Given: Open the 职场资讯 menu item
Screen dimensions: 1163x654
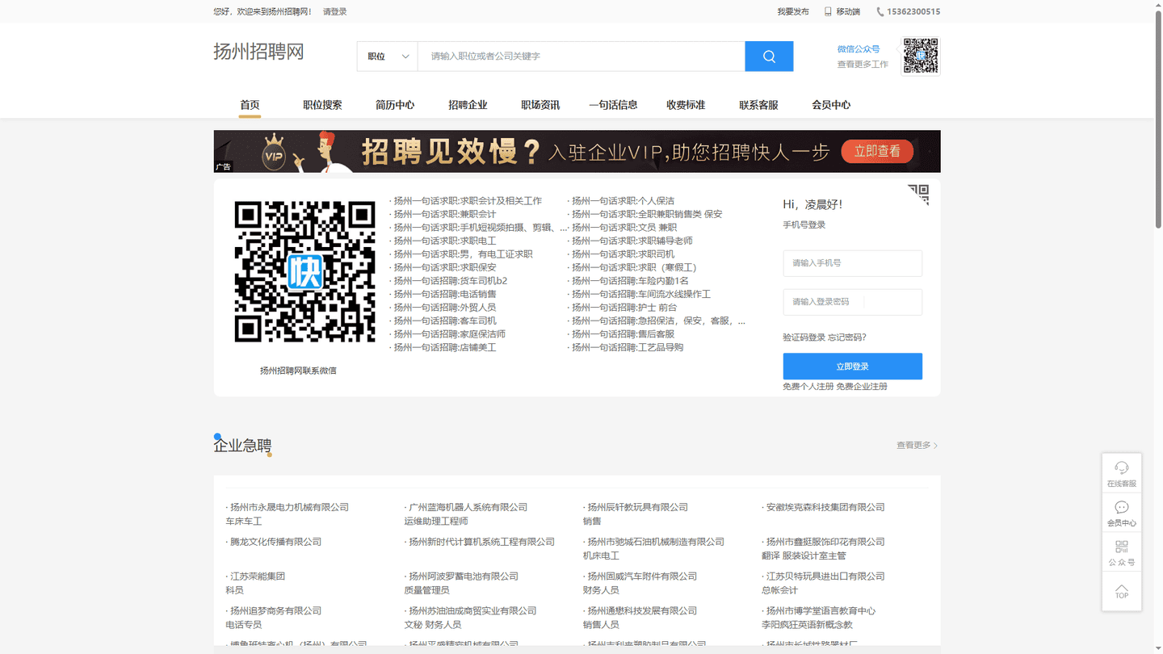Looking at the screenshot, I should [540, 105].
